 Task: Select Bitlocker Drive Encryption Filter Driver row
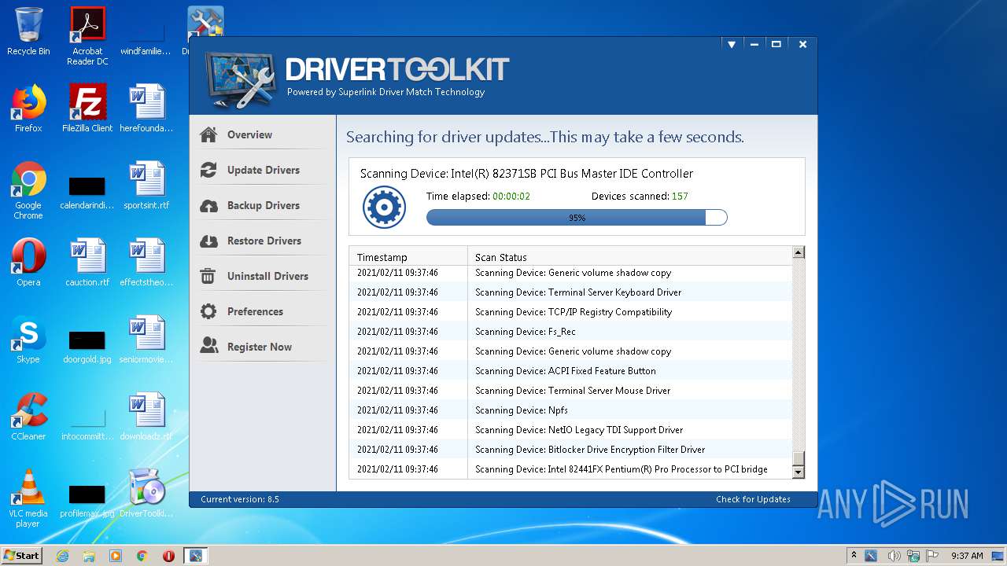571,450
